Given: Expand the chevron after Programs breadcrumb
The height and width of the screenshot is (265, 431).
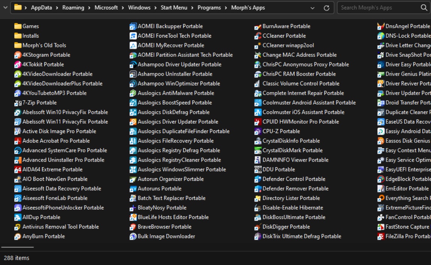Looking at the screenshot, I should pyautogui.click(x=226, y=8).
